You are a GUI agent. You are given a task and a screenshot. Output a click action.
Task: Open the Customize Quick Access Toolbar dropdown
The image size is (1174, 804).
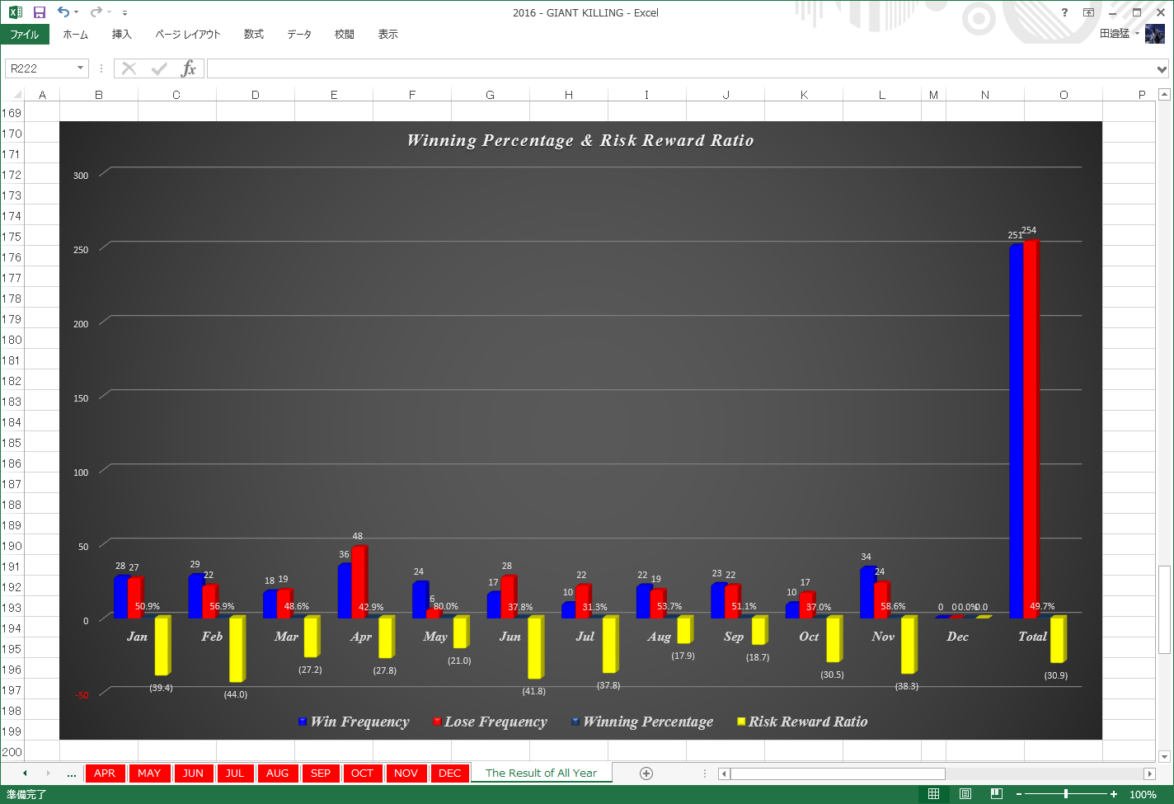point(124,13)
